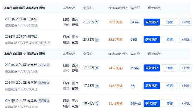193x111 pixels.
Task: Open 999+条 transaction price list
Action: (x=136, y=103)
